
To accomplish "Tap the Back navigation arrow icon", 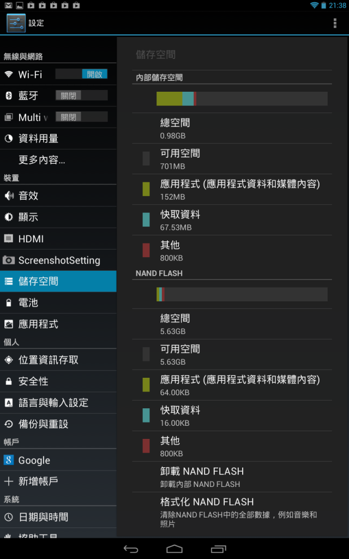I will [x=131, y=549].
